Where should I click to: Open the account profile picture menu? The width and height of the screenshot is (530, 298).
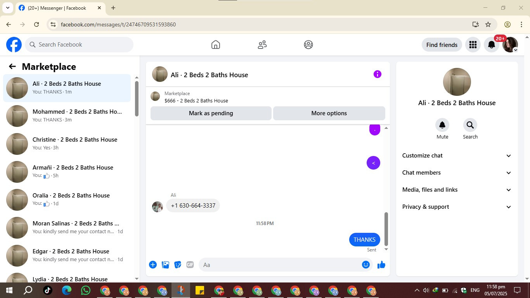pyautogui.click(x=510, y=45)
